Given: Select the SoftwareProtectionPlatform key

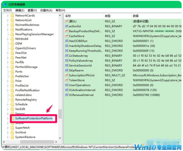Looking at the screenshot, I should tap(34, 118).
